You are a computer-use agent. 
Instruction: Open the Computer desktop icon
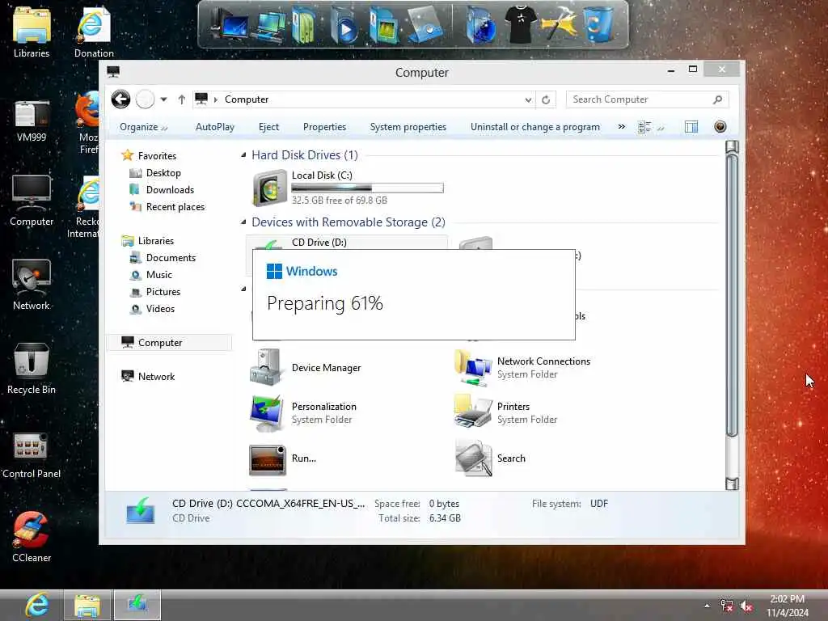pyautogui.click(x=32, y=201)
